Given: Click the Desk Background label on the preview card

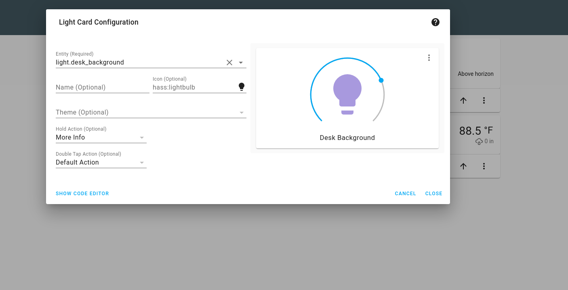Looking at the screenshot, I should coord(347,138).
